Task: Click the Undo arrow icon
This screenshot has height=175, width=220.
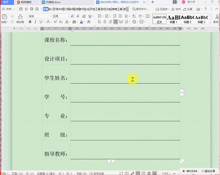Action: [x=26, y=9]
